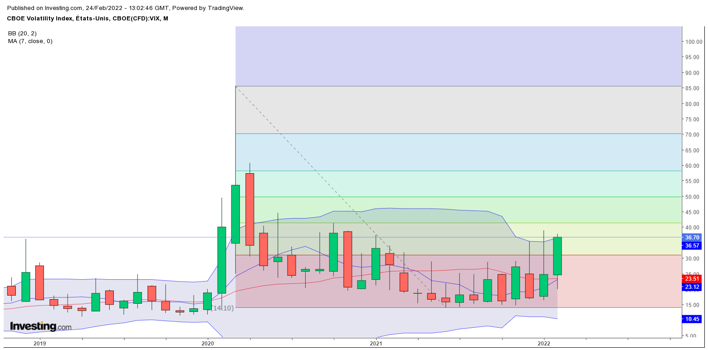Click the 2021 label on the time axis
The width and height of the screenshot is (708, 350).
376,344
